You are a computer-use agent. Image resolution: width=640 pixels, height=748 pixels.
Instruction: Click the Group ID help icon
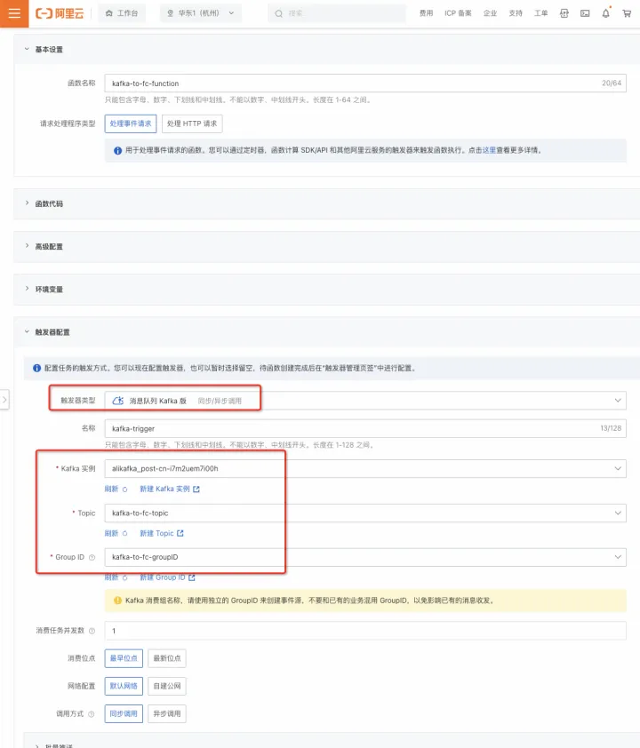92,557
